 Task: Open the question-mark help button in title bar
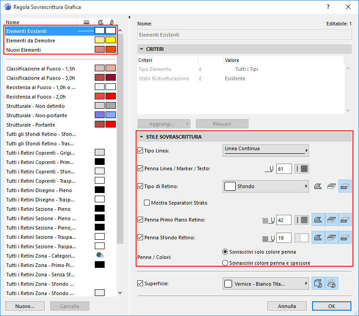pos(328,7)
